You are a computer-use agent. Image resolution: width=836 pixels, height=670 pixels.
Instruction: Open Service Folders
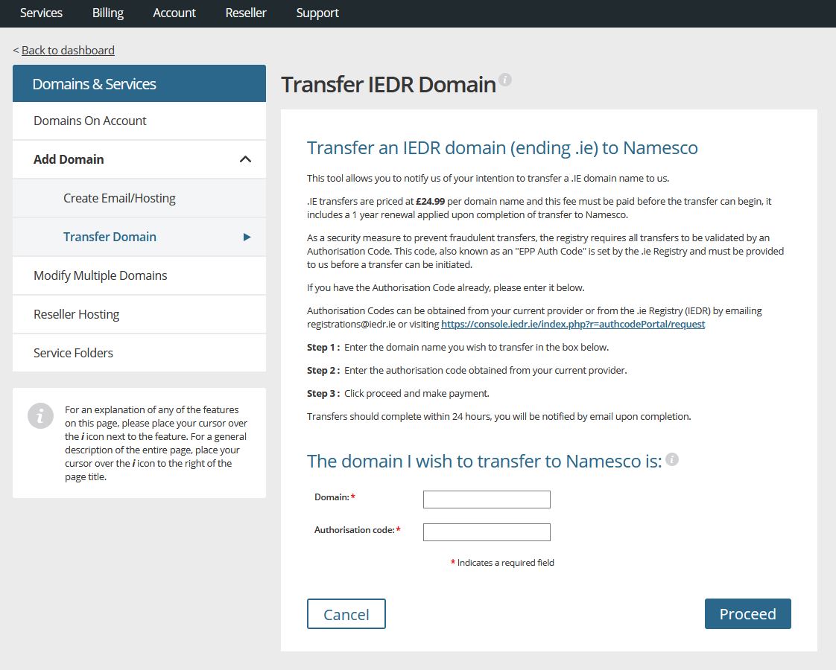tap(139, 353)
